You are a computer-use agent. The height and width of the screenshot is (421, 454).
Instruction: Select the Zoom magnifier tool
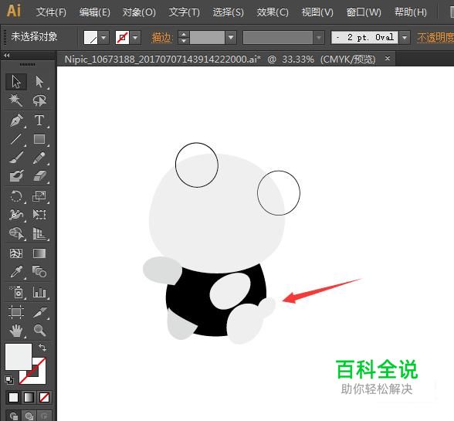pos(39,331)
